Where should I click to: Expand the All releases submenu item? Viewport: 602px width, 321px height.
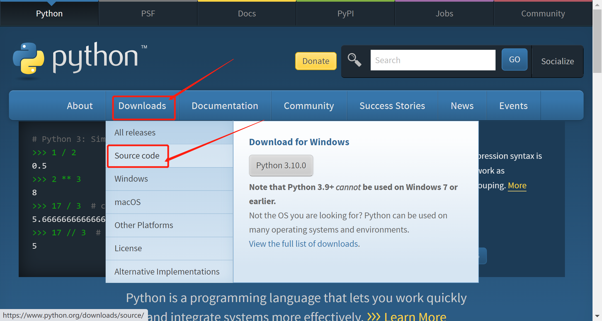[135, 132]
